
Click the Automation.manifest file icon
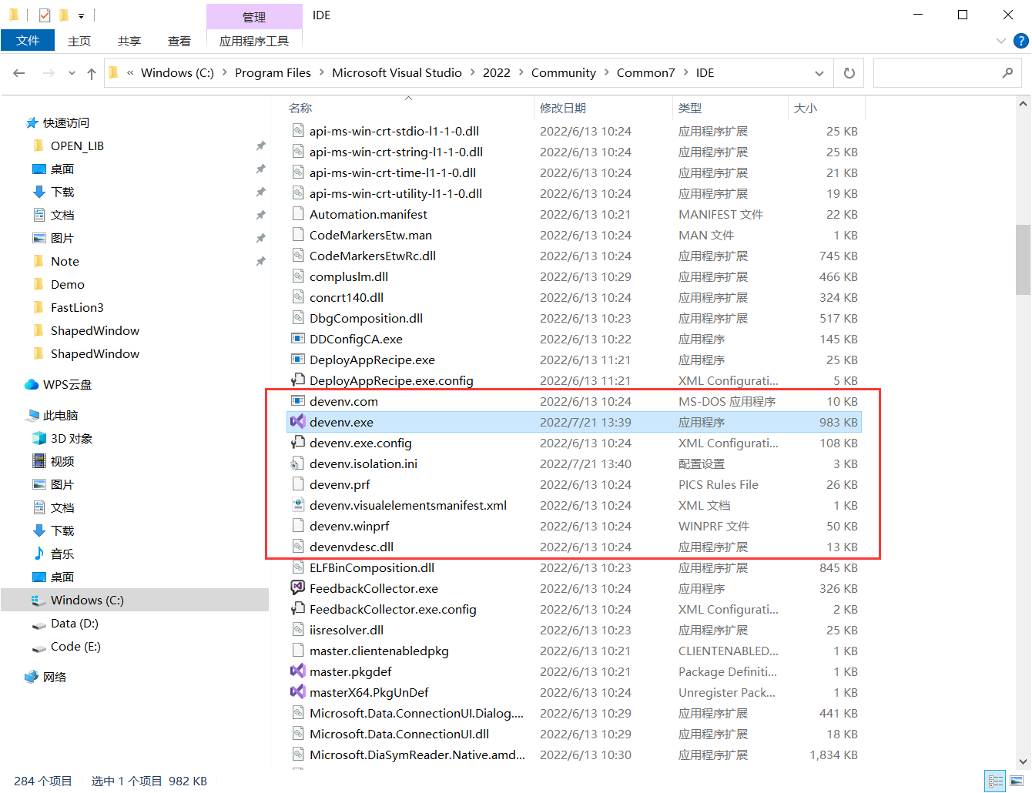click(x=298, y=213)
